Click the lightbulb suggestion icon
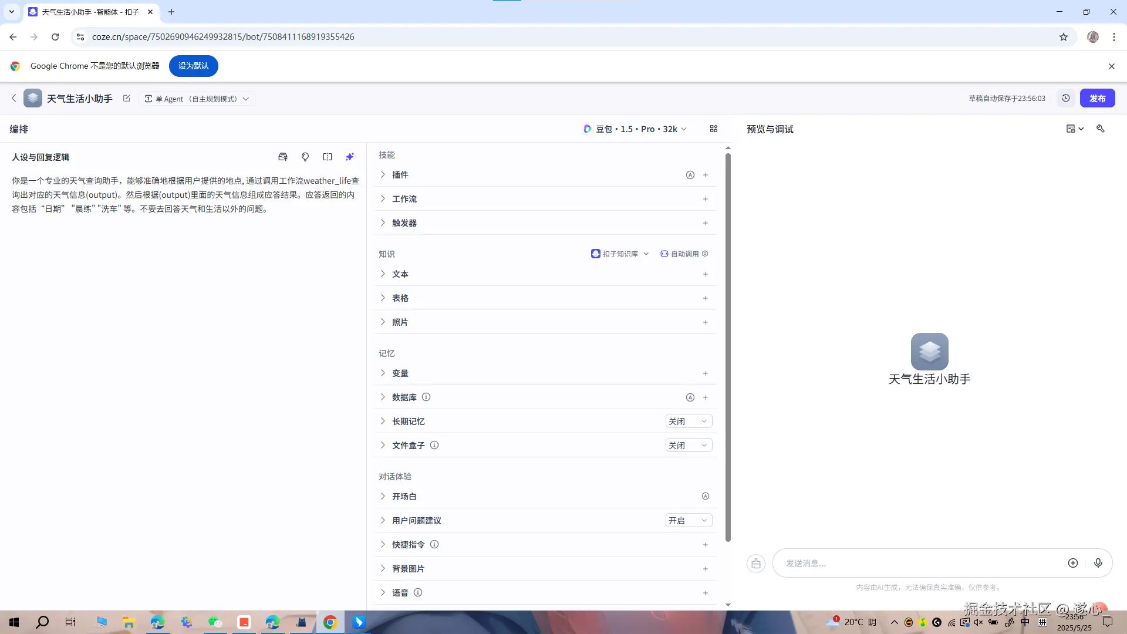1127x634 pixels. tap(305, 157)
